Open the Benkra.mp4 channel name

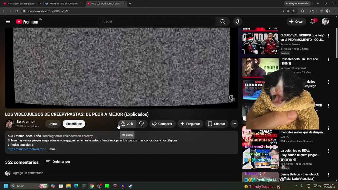coord(26,122)
